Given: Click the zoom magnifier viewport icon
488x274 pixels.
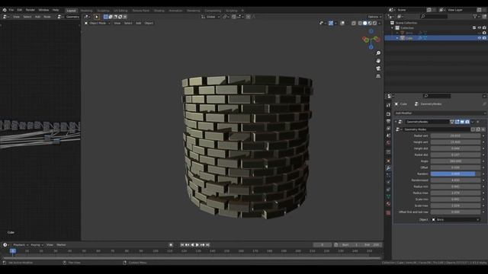Looking at the screenshot, I should tap(378, 53).
